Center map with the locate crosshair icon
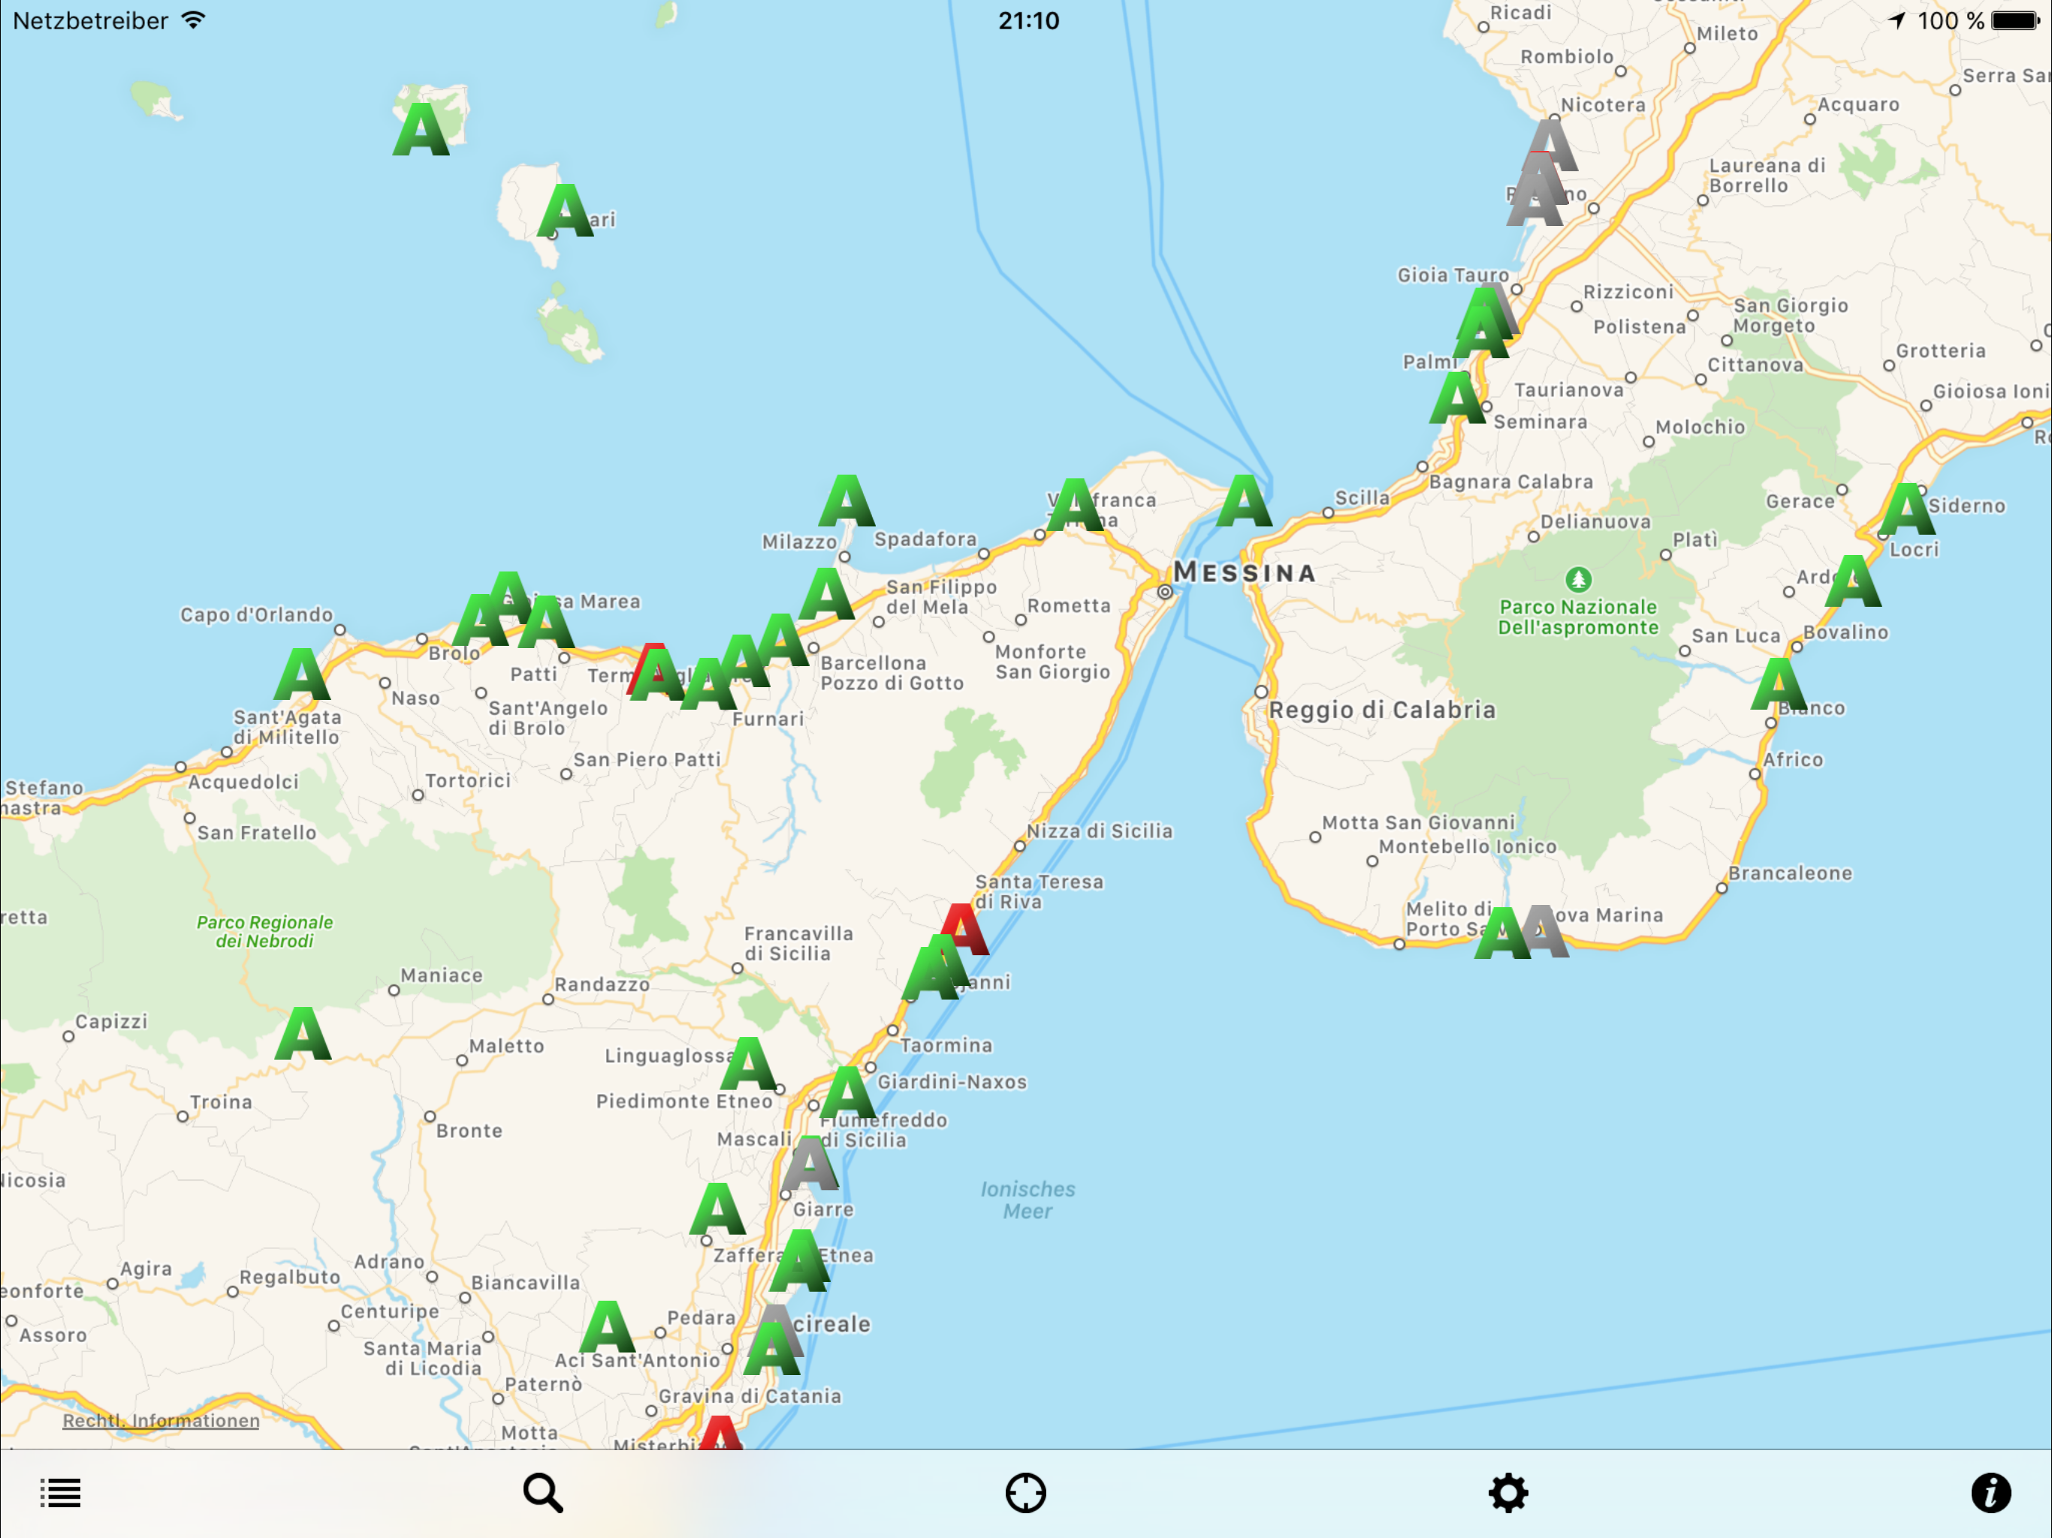 pos(1025,1494)
